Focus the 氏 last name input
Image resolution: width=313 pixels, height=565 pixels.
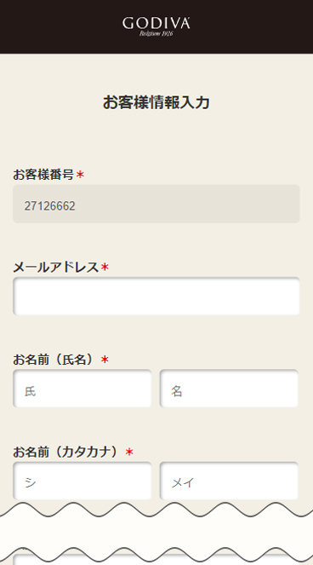pyautogui.click(x=83, y=389)
